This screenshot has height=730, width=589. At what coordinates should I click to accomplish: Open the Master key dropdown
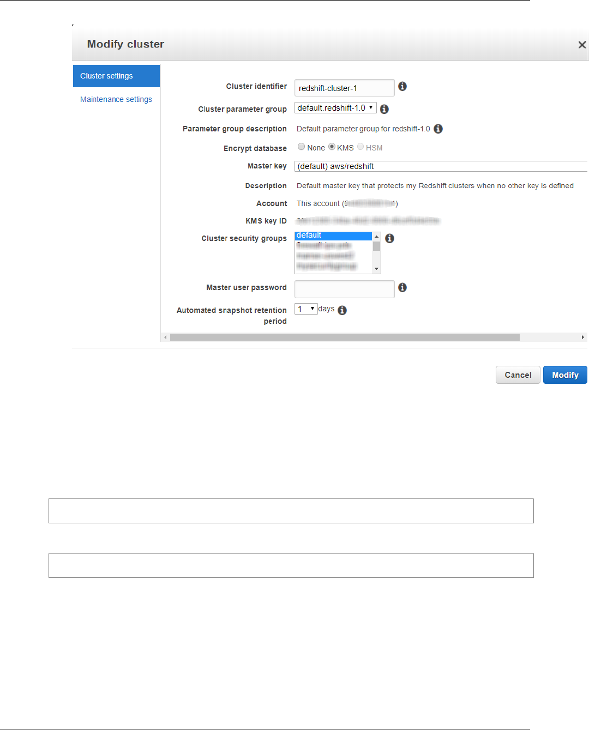pos(441,166)
